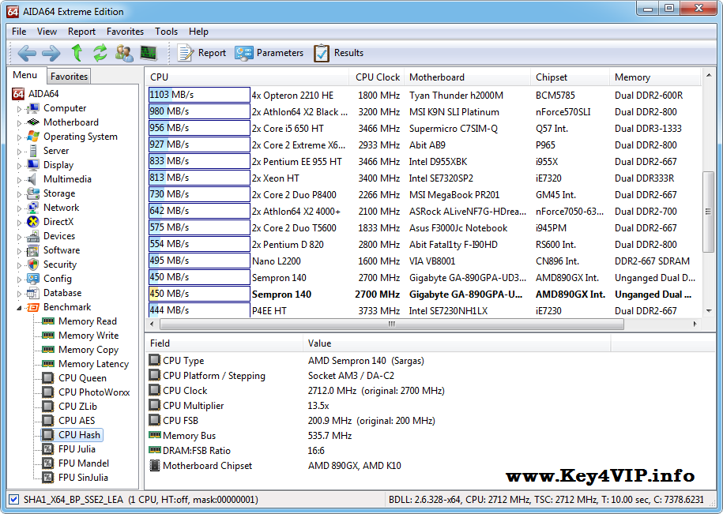Expand the Storage tree node

[x=19, y=194]
